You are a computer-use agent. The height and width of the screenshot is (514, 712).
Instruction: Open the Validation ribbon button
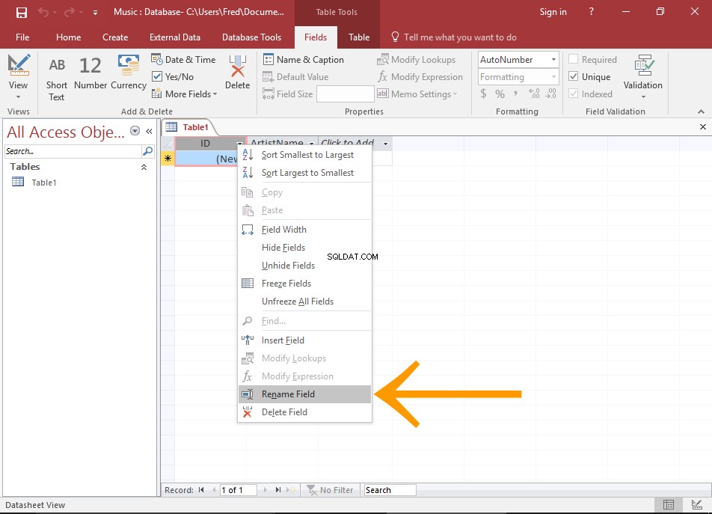(x=642, y=76)
